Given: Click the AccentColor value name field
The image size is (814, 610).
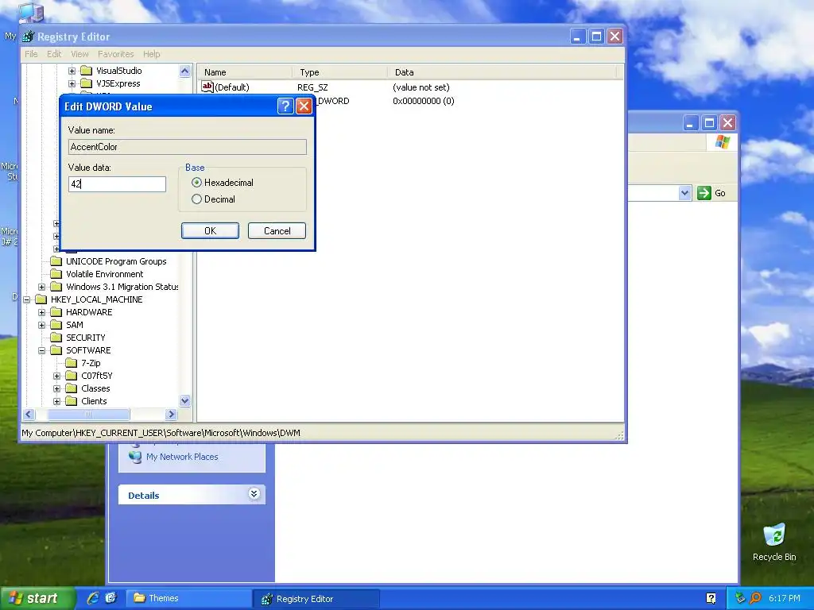Looking at the screenshot, I should [187, 147].
